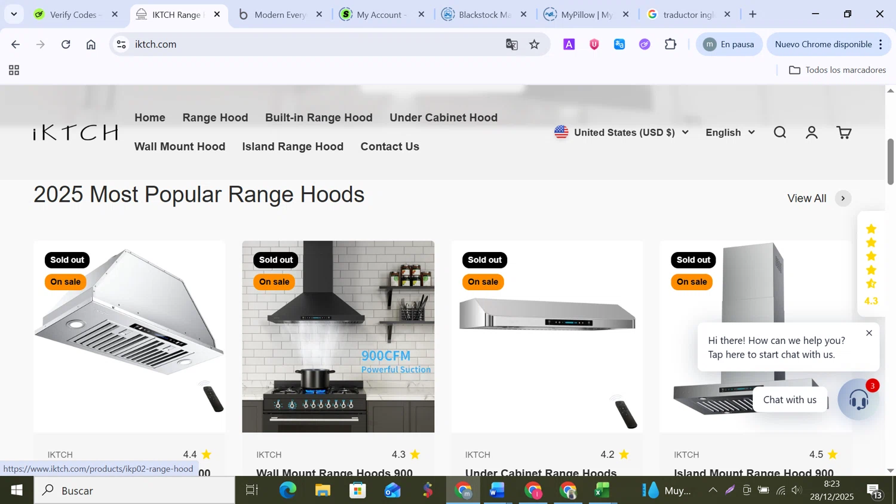Go to Home menu item
The width and height of the screenshot is (896, 504).
point(150,118)
